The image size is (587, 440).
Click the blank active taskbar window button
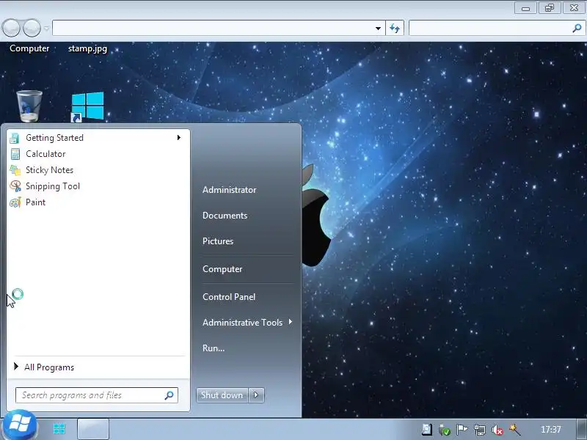tap(93, 429)
